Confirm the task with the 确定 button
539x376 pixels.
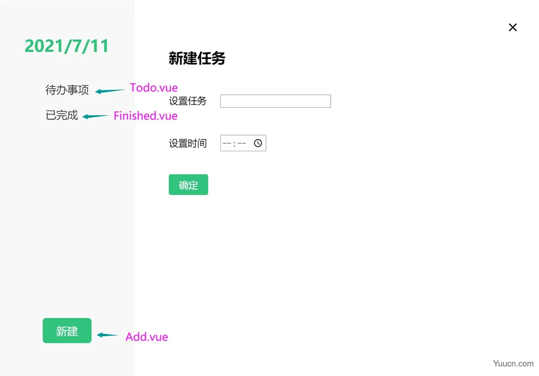[188, 185]
